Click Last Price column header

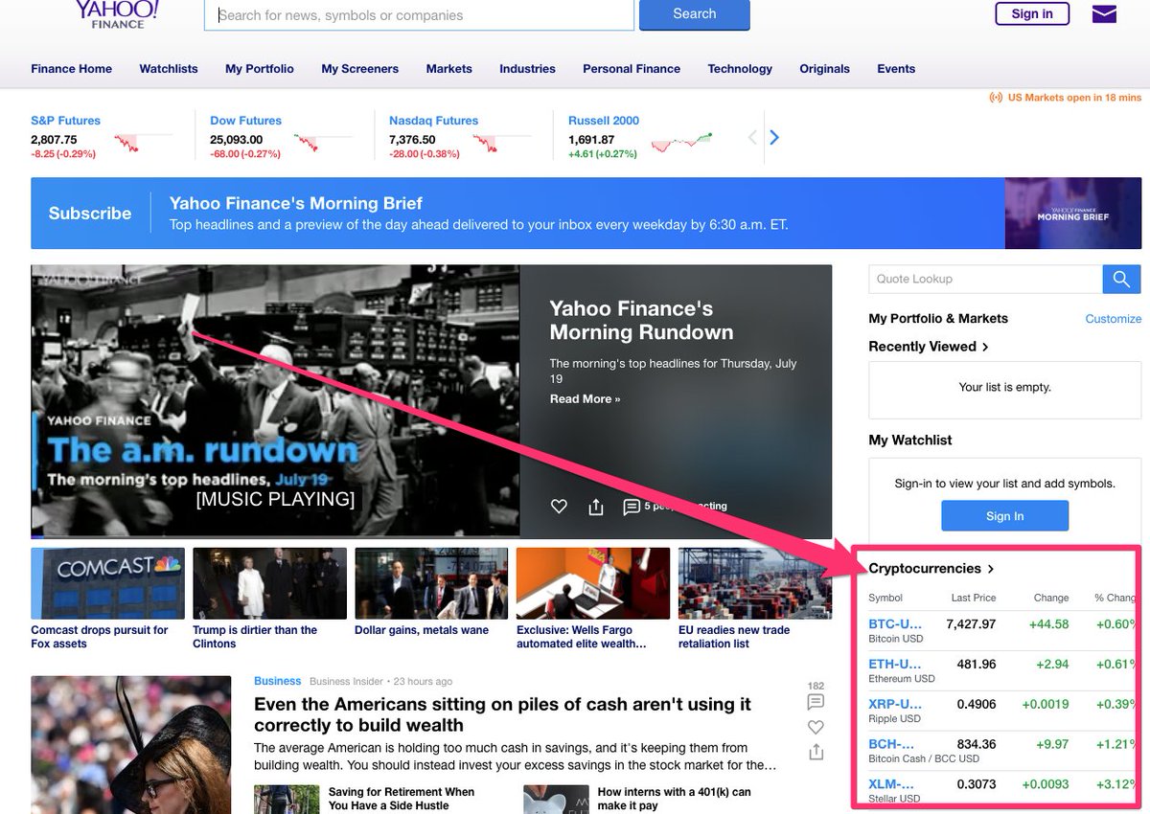pos(973,598)
